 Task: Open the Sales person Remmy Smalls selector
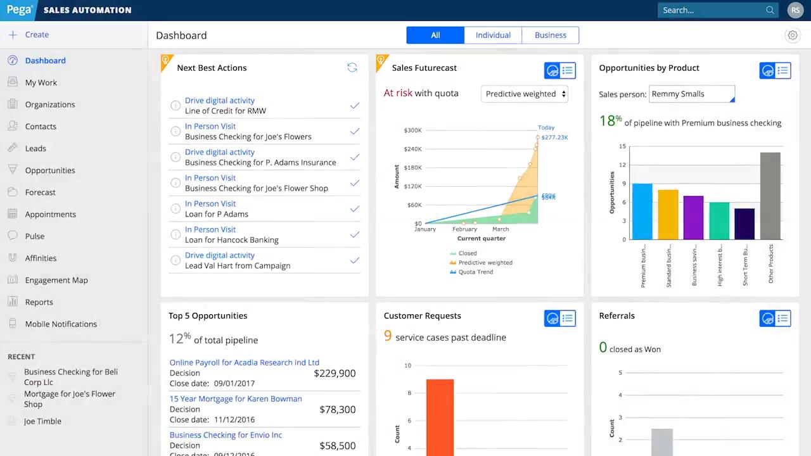[x=691, y=94]
